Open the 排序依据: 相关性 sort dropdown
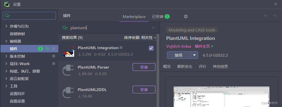The image size is (282, 107). click(x=140, y=38)
